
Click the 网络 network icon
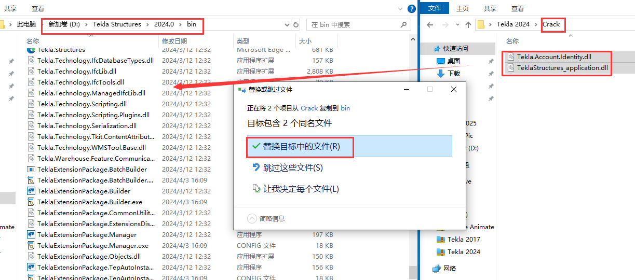coord(437,269)
